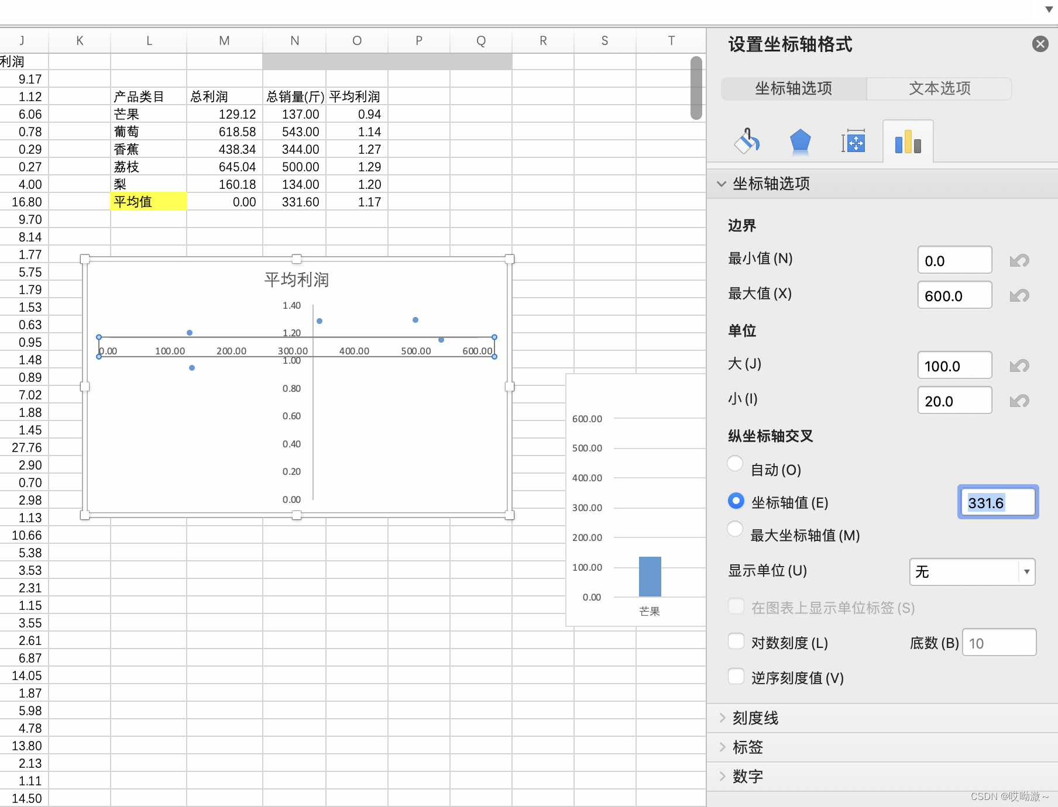Close the 设置坐标轴格式 pane
Viewport: 1058px width, 807px height.
(x=1040, y=44)
